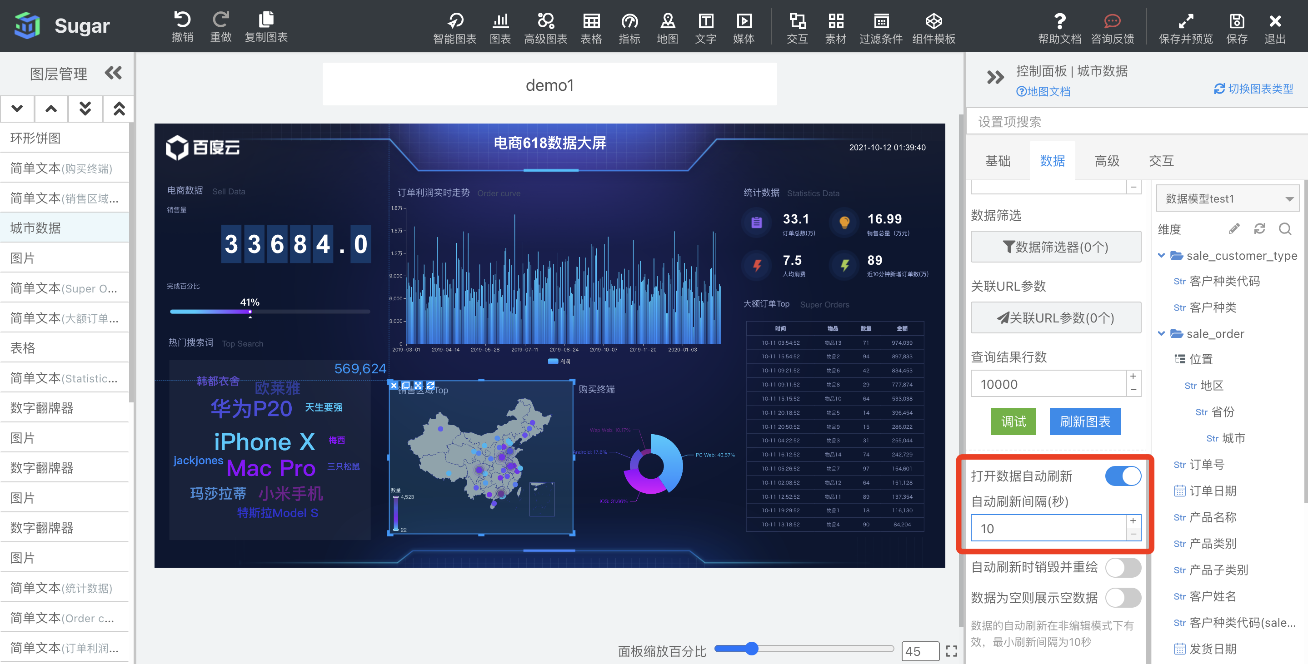
Task: Disable 打开数据自动刷新 toggle
Action: coord(1123,476)
